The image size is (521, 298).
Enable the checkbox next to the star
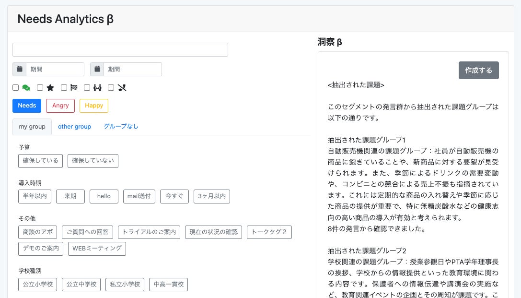point(40,88)
